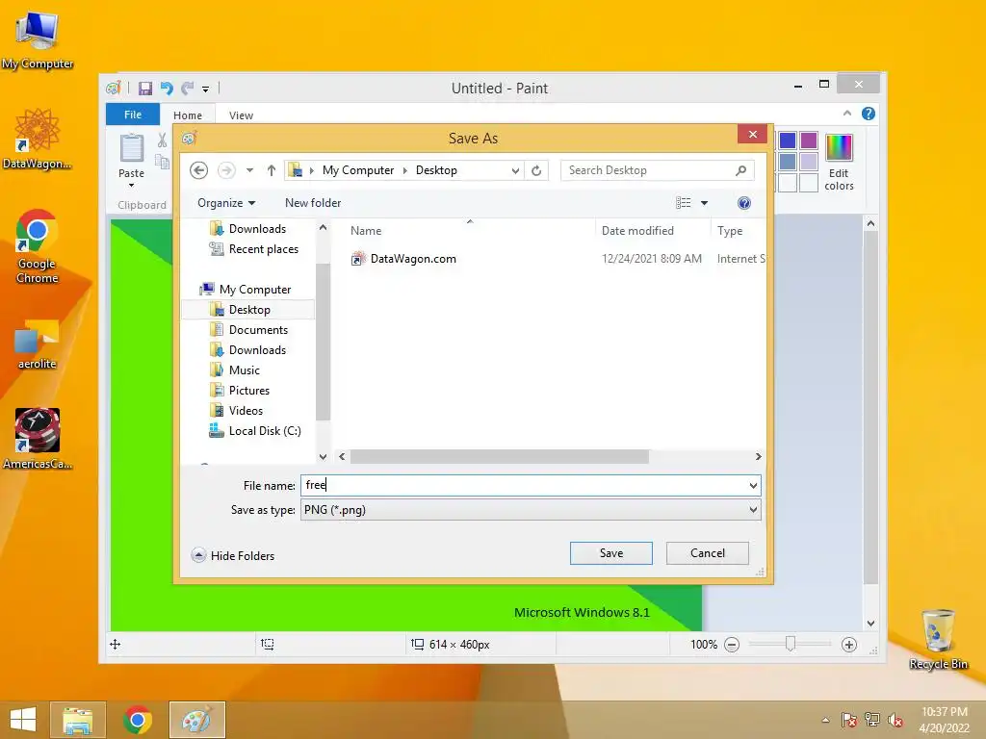Click the zoom out minus button in Paint
Screen dimensions: 986x739
point(732,645)
